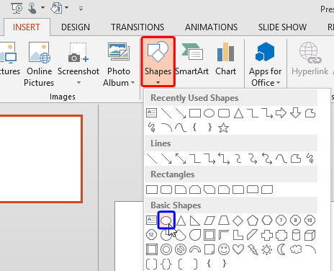
Task: Pick the Diamond shape
Action: click(238, 221)
